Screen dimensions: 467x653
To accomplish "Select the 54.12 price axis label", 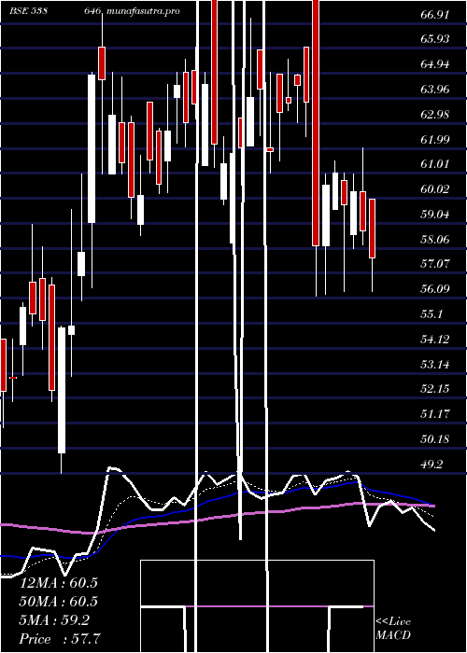I will (x=435, y=339).
